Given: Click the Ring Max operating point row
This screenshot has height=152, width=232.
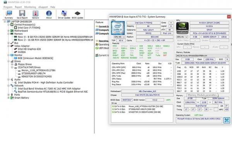Looking at the screenshot, I should point(142,82).
